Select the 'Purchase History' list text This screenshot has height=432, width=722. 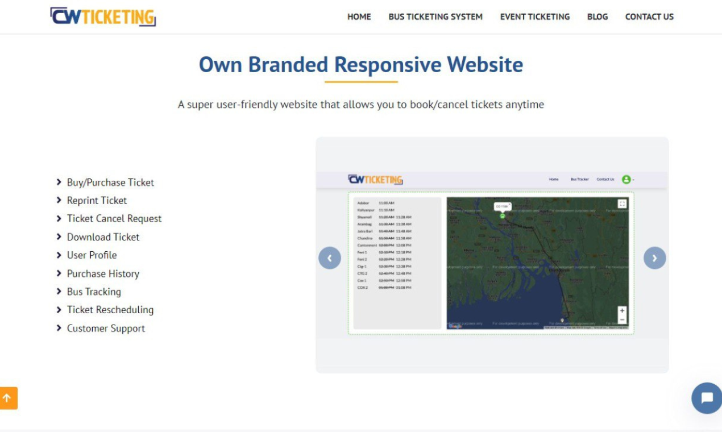[x=103, y=274]
